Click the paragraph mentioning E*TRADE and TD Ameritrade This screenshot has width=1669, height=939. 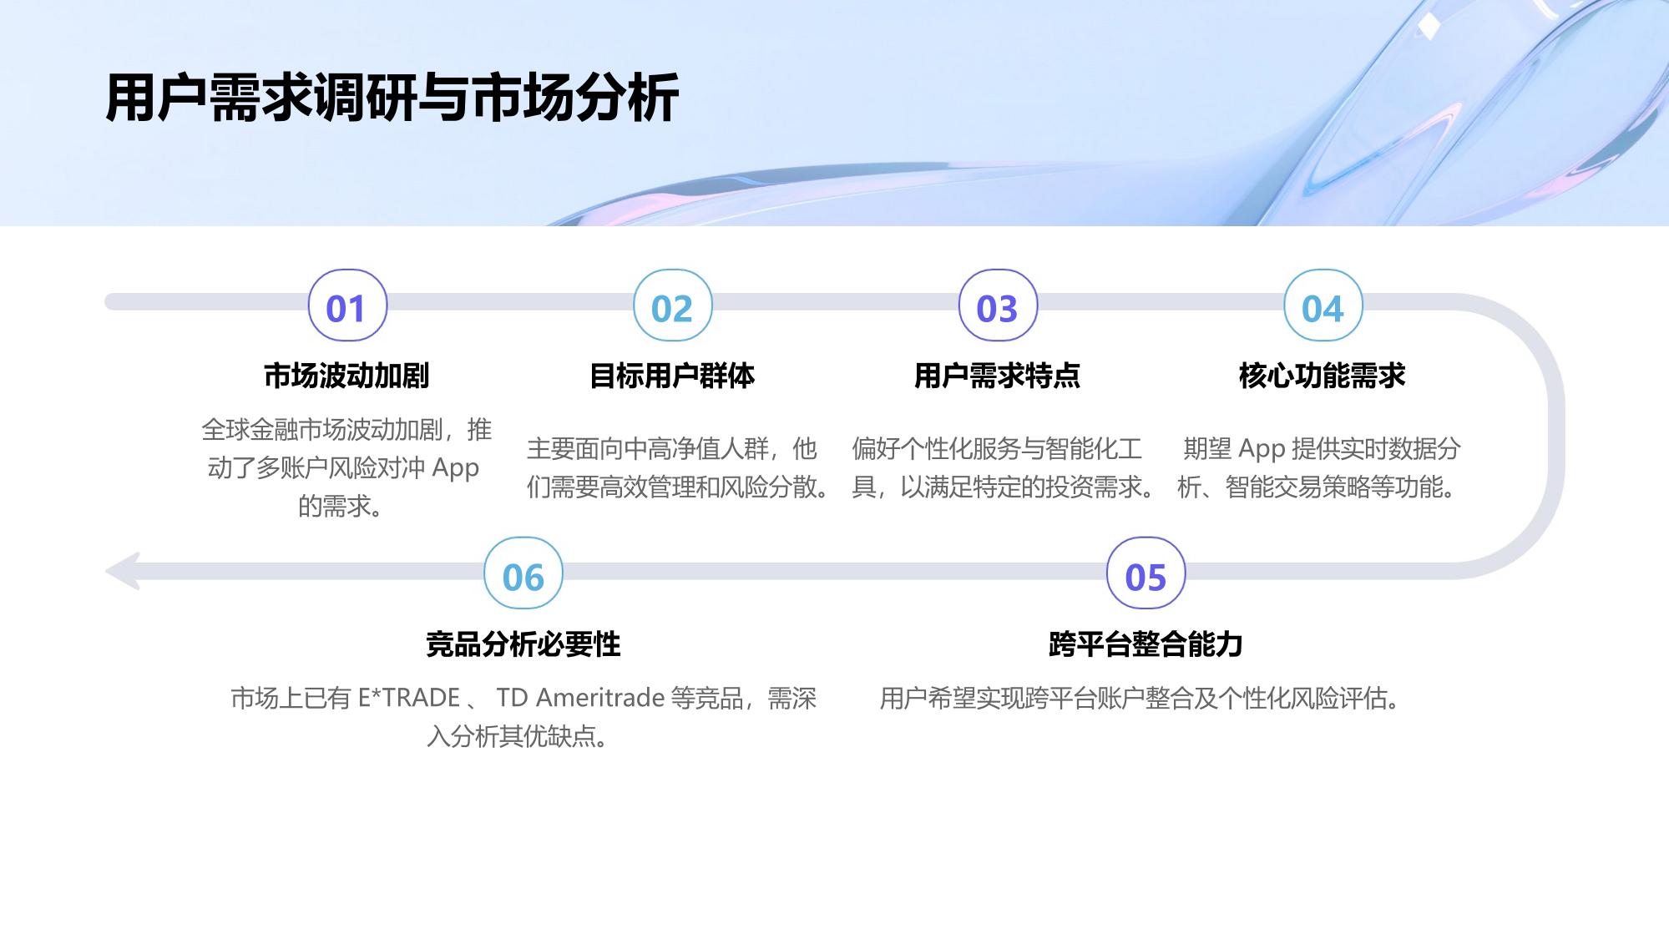click(523, 716)
